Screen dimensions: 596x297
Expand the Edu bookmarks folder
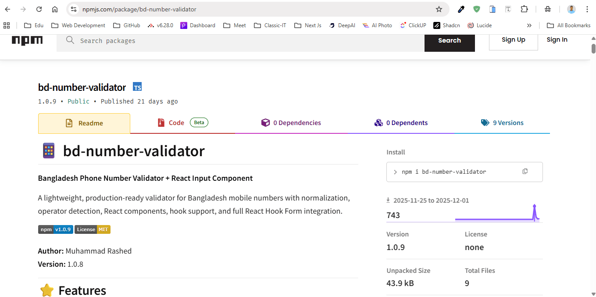point(34,25)
